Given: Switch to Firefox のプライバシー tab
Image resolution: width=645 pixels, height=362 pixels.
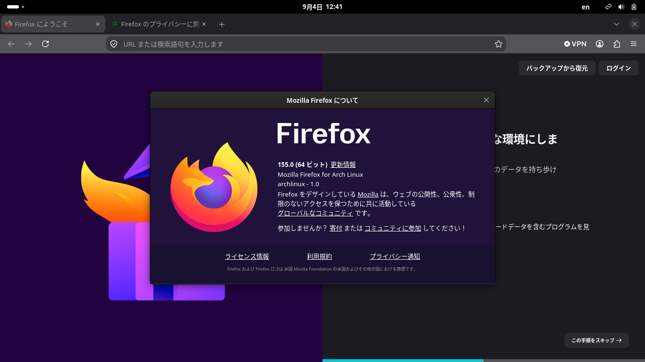Looking at the screenshot, I should click(x=160, y=24).
